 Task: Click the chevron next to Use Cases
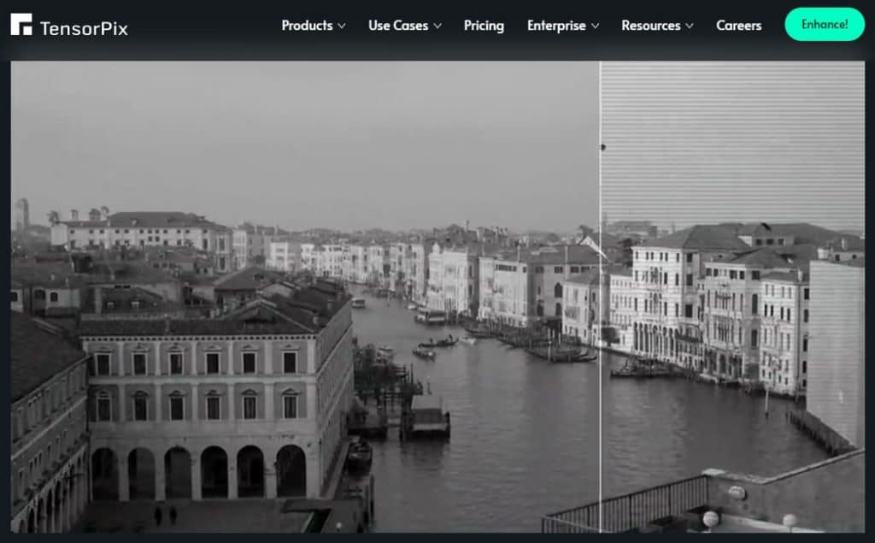(437, 27)
